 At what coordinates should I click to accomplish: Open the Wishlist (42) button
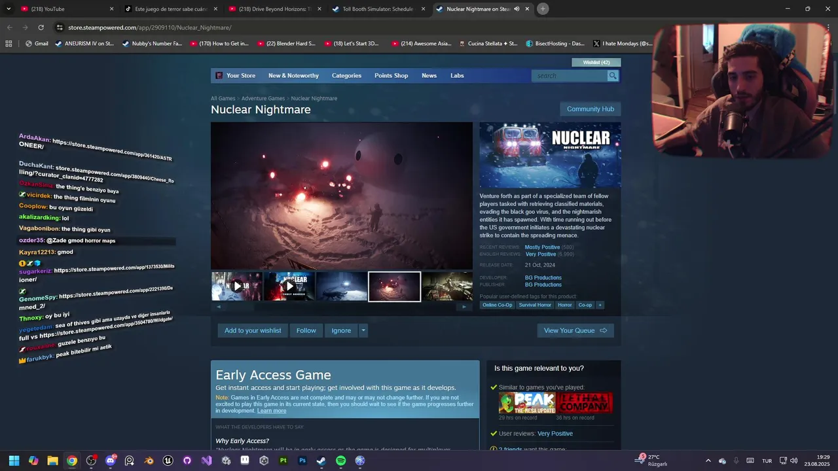[x=596, y=63]
